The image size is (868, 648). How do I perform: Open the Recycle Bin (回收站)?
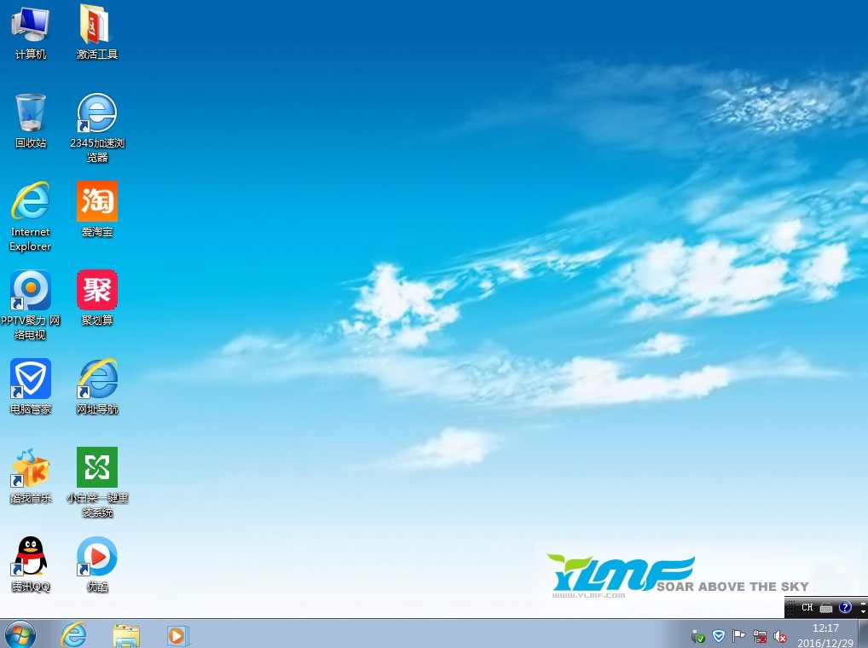tap(30, 113)
